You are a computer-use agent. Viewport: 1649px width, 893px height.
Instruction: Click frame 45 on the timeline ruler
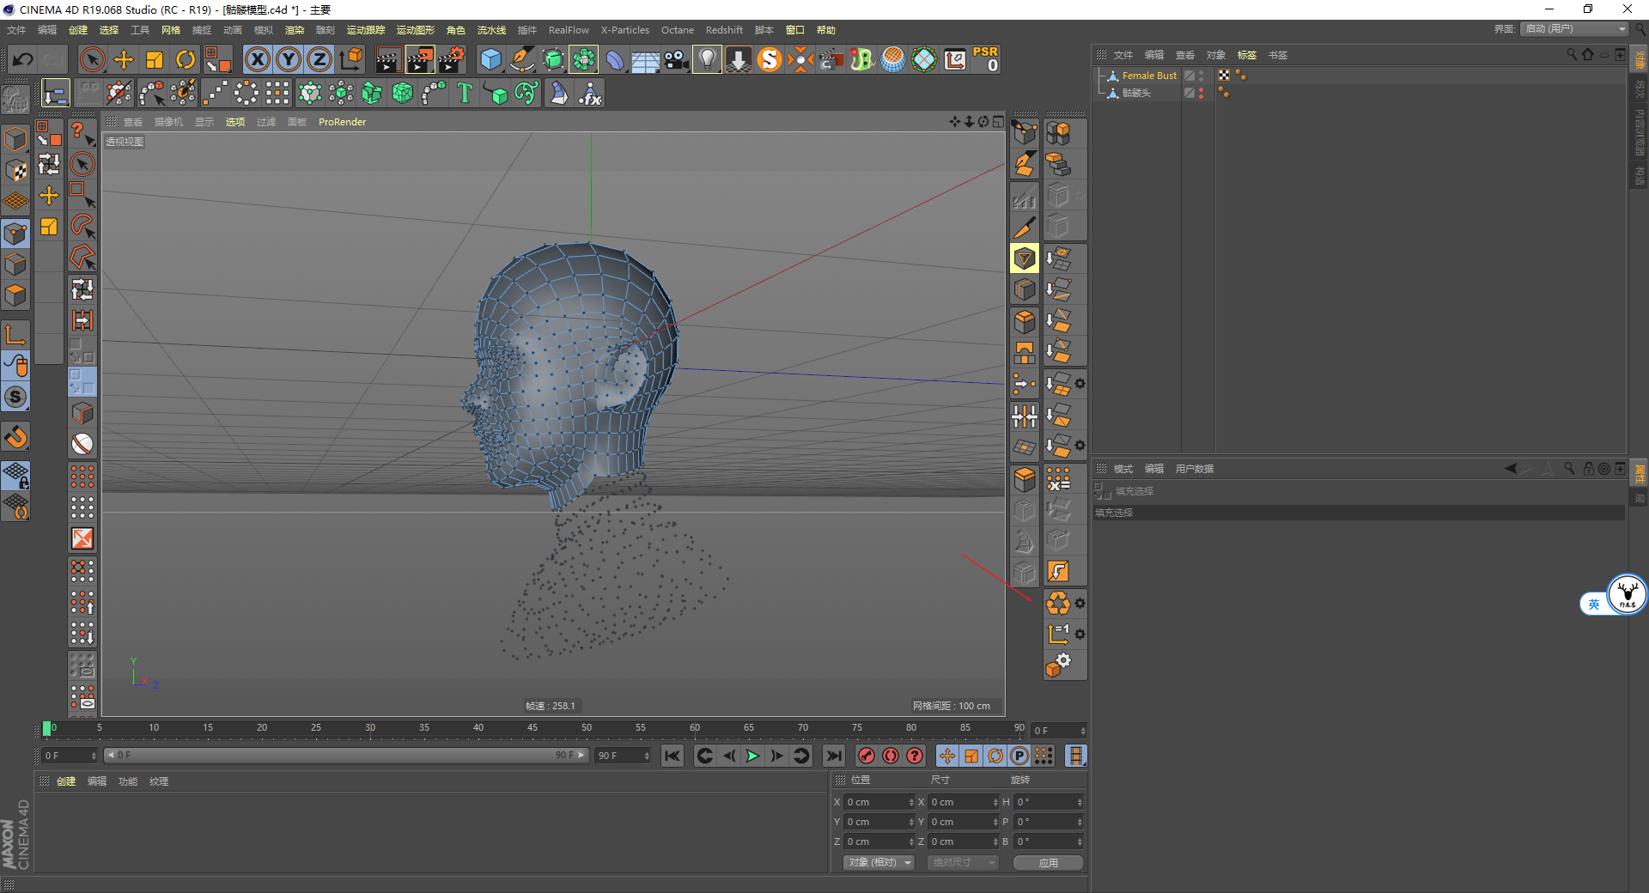tap(532, 728)
